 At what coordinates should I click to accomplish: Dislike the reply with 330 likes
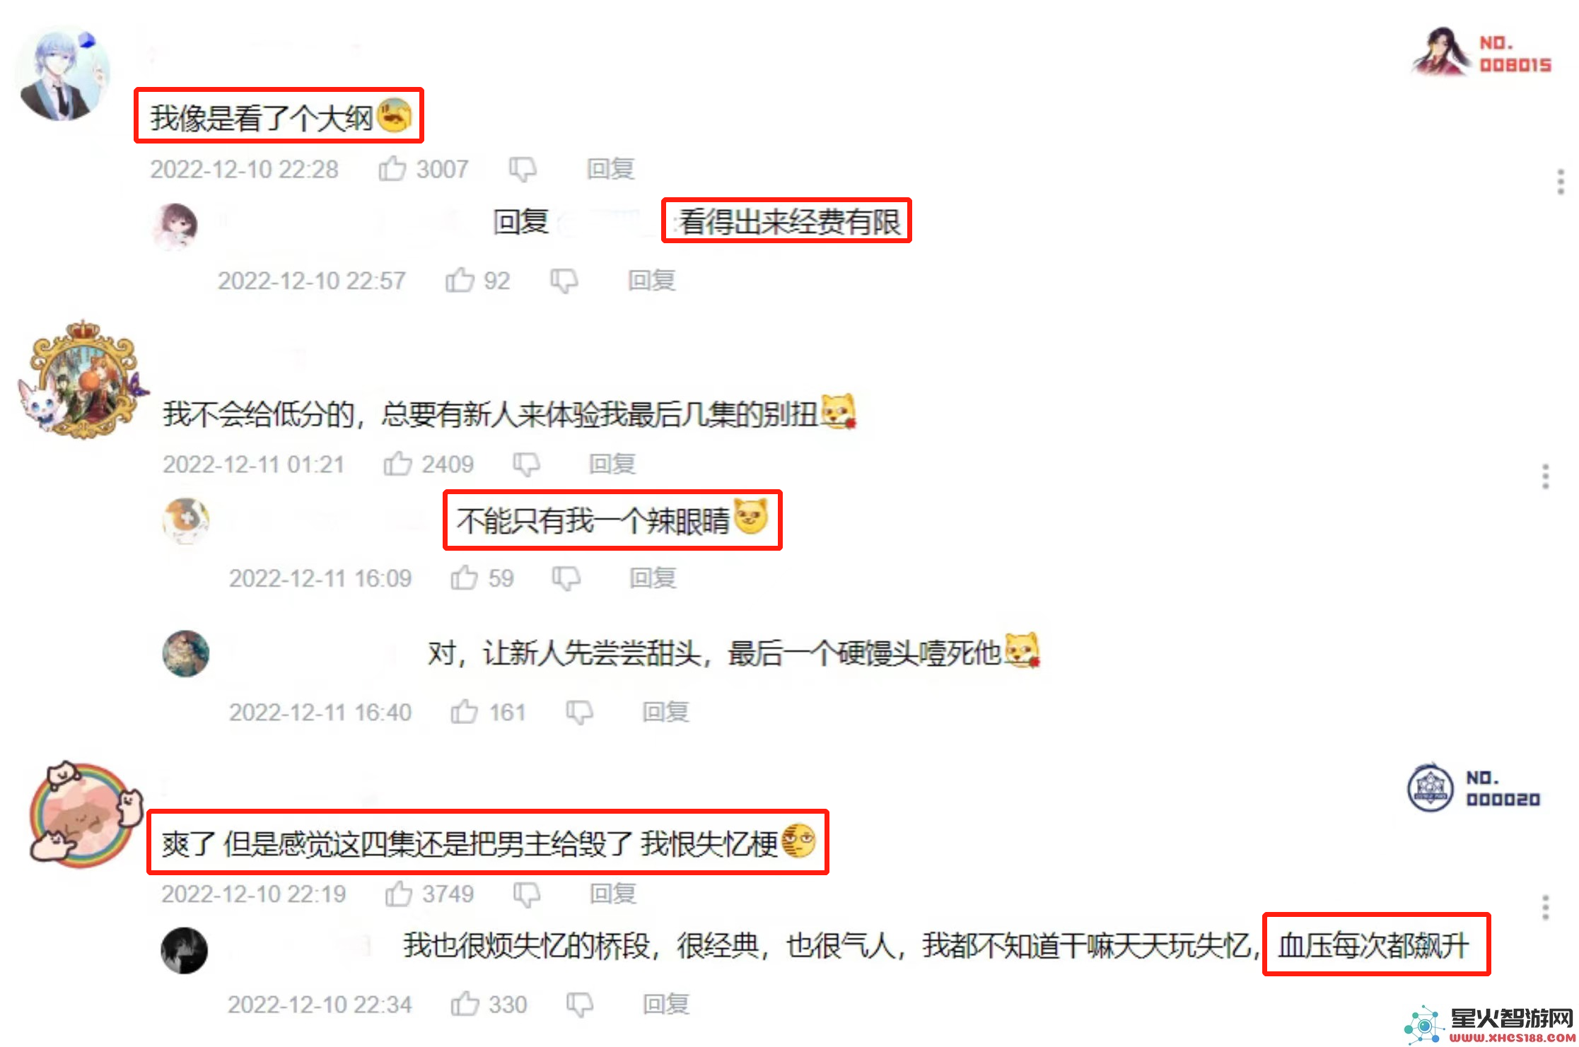[x=579, y=1005]
